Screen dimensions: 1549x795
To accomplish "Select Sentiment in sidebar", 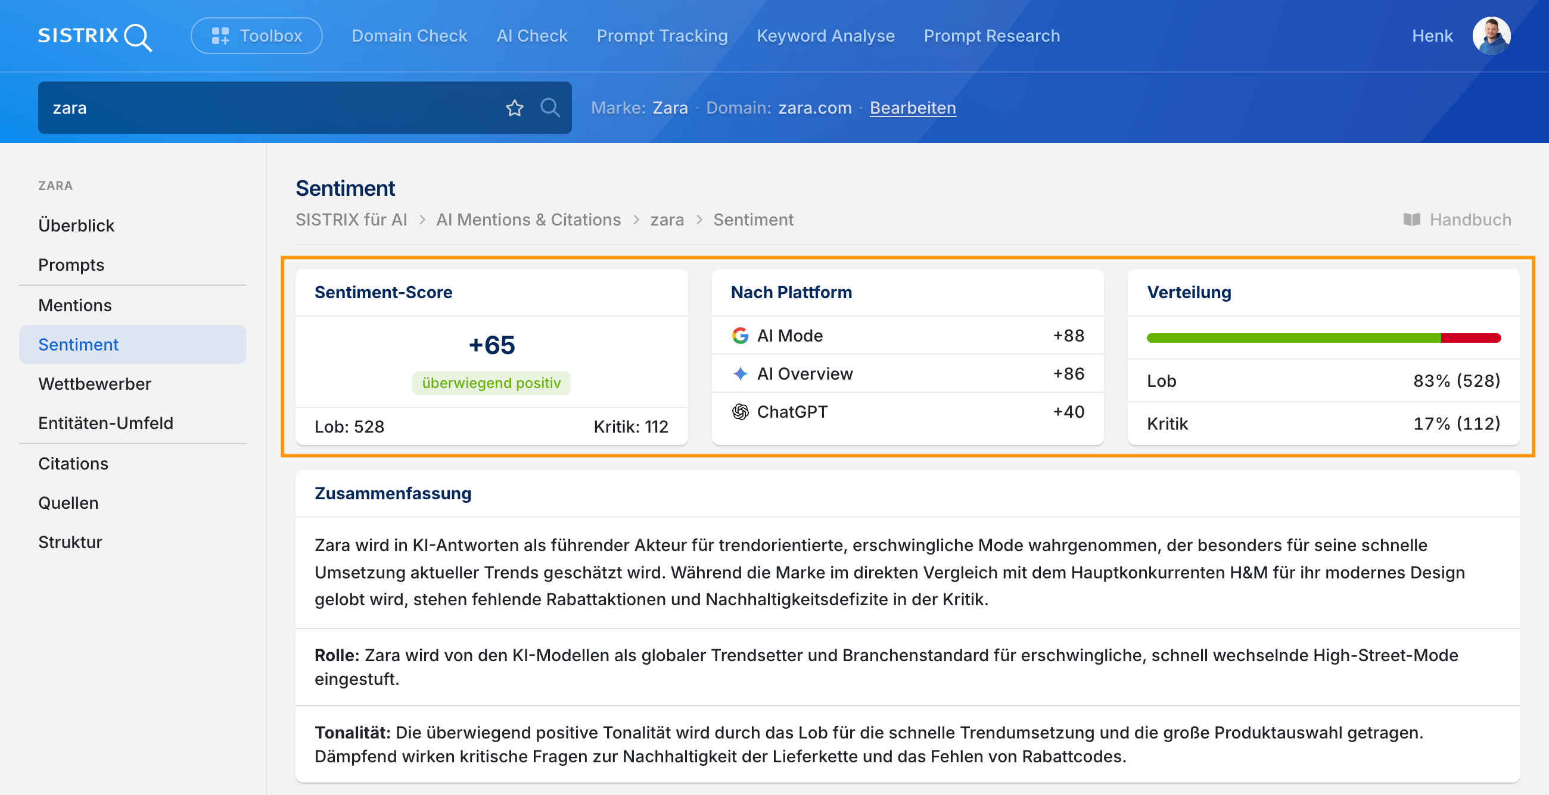I will coord(133,345).
